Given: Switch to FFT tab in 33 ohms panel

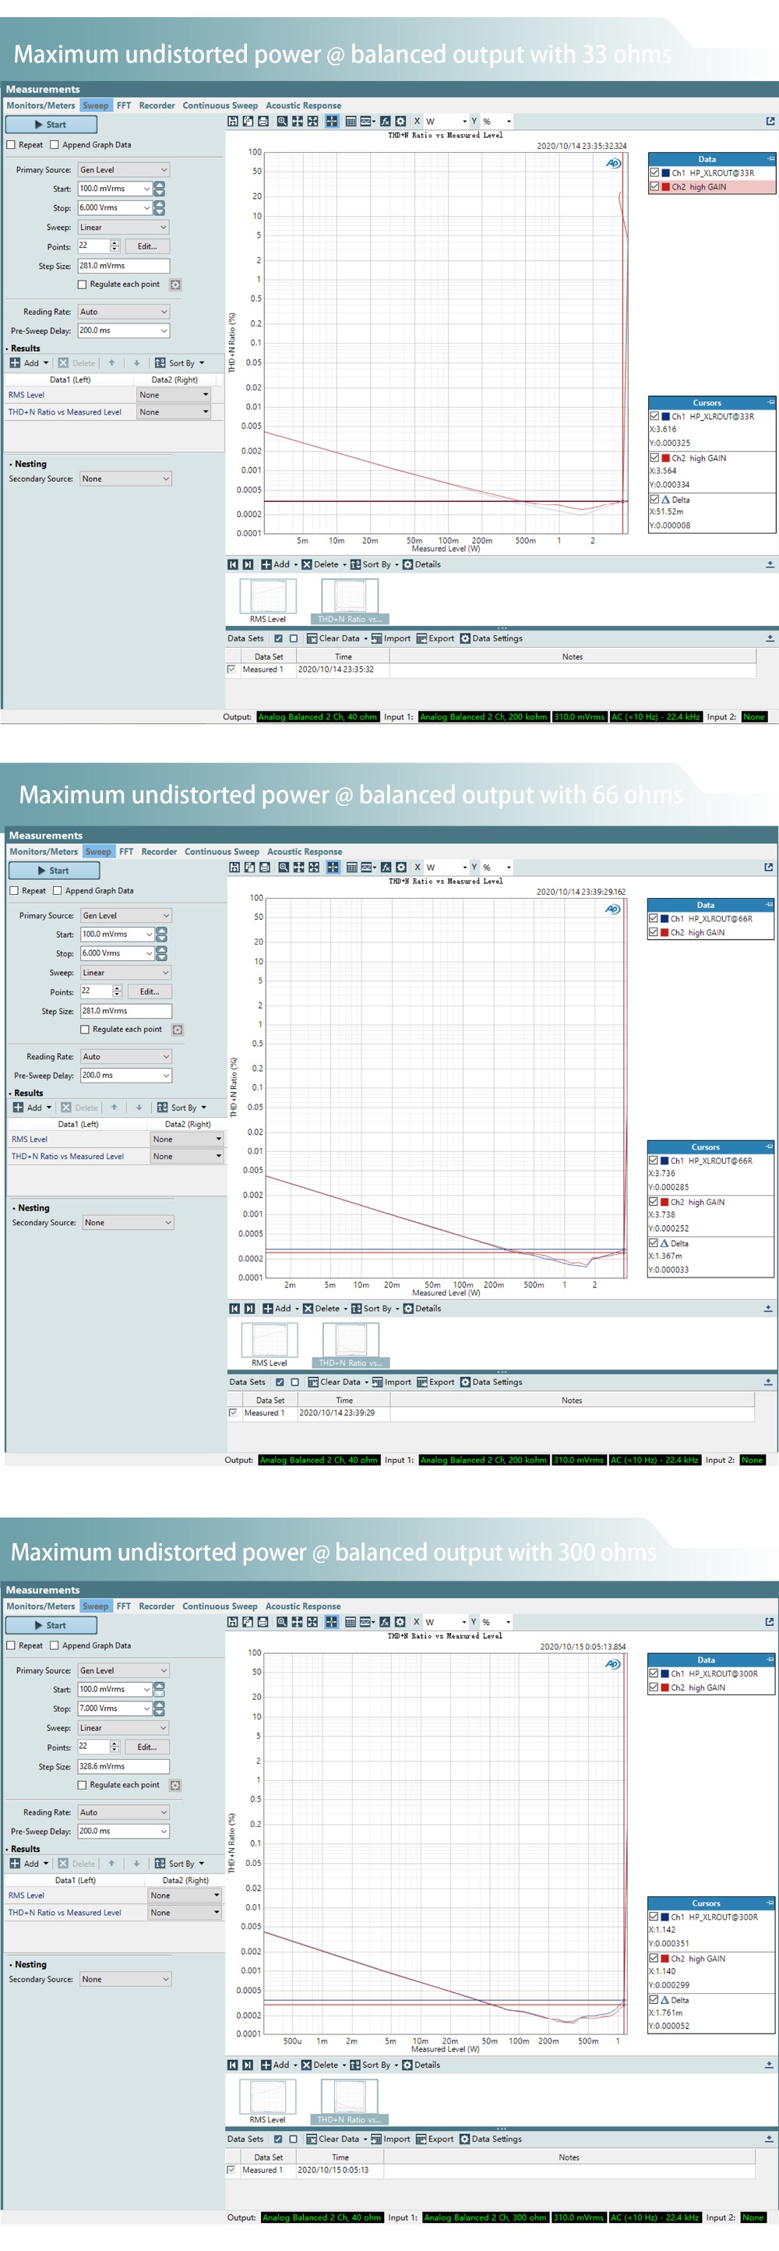Looking at the screenshot, I should pos(124,106).
